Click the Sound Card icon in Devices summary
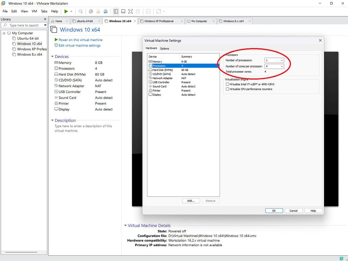 tap(56, 97)
